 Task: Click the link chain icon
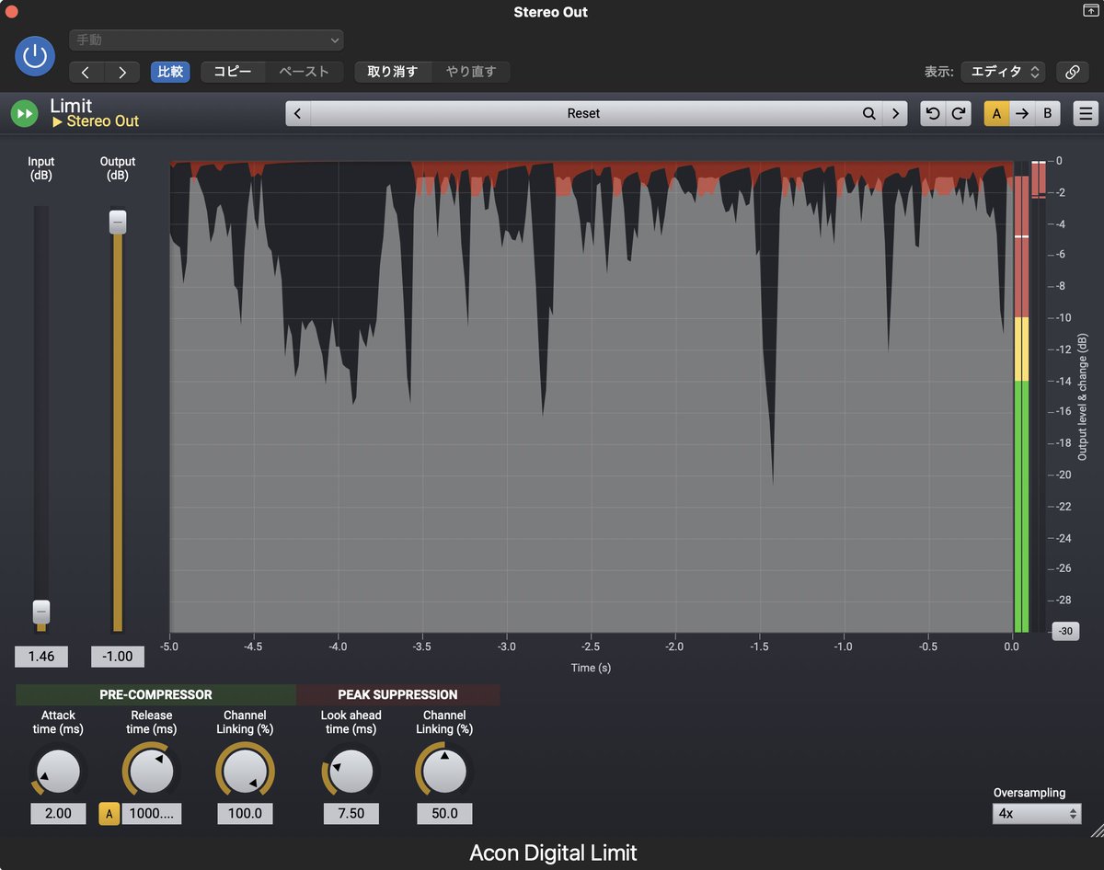point(1072,72)
